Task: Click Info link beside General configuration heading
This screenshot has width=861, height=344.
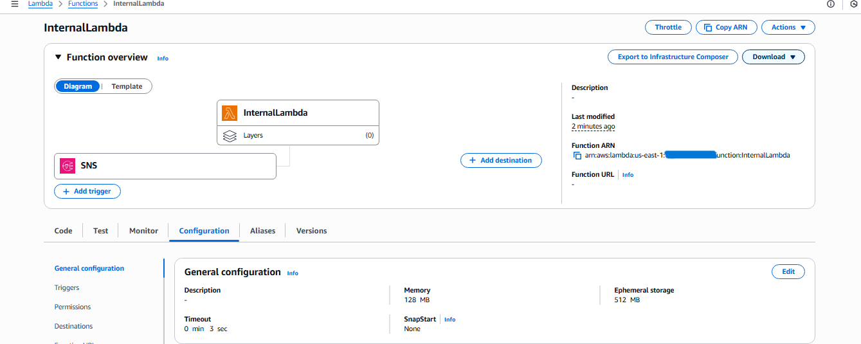Action: coord(293,273)
